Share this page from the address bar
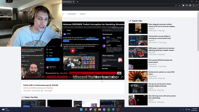Image resolution: width=199 pixels, height=112 pixels. pyautogui.click(x=176, y=6)
